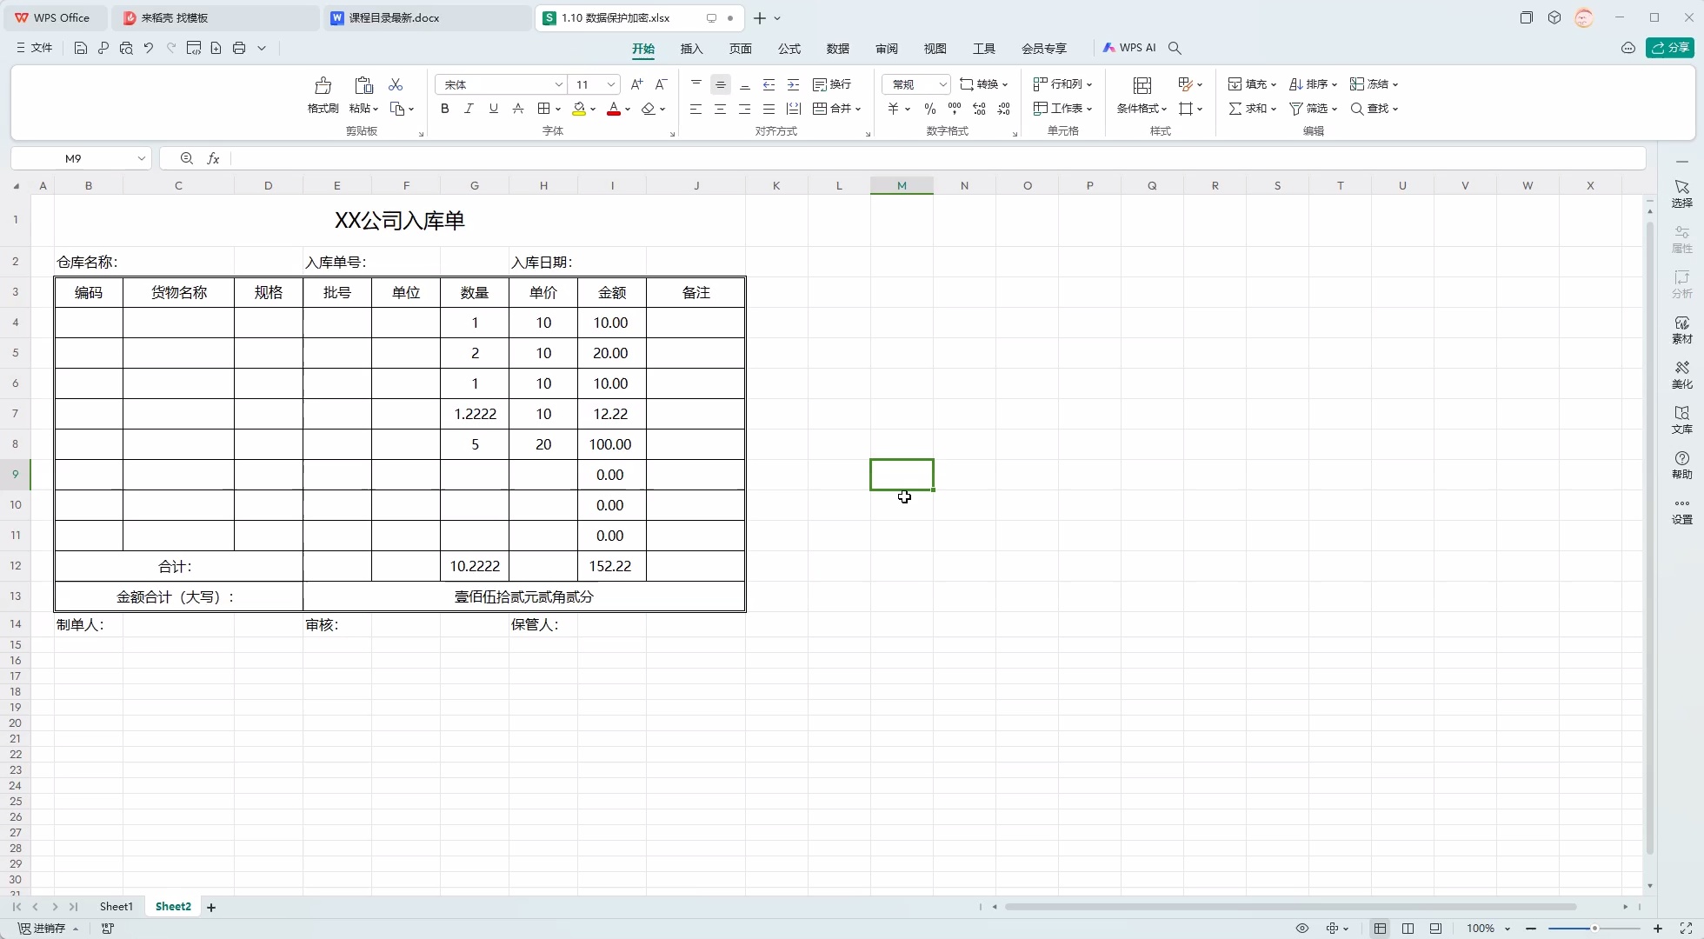Open the font color red swatch dropdown

[x=626, y=109]
